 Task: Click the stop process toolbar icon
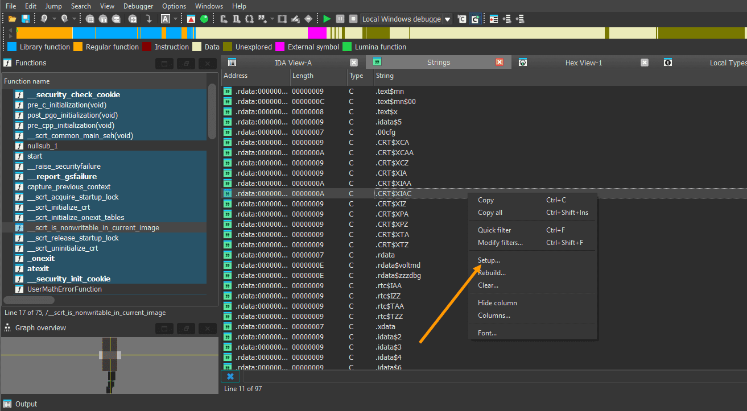[353, 19]
